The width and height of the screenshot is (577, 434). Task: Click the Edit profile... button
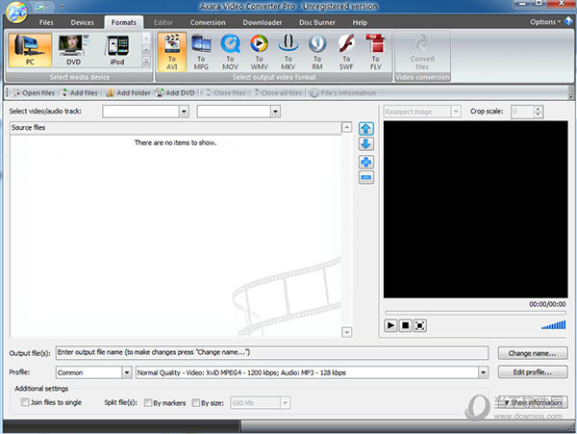533,372
